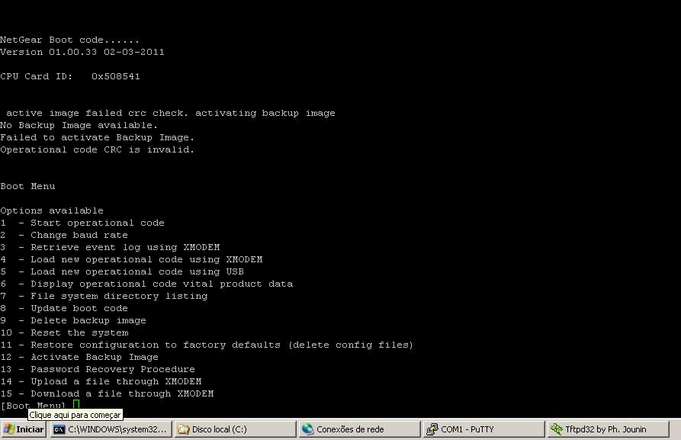Click option '9 - Delete backup image'
The width and height of the screenshot is (681, 440).
[73, 320]
